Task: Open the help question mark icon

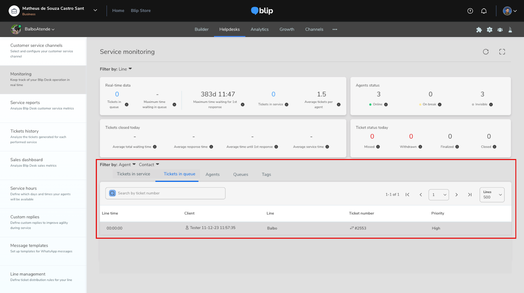Action: [x=470, y=11]
